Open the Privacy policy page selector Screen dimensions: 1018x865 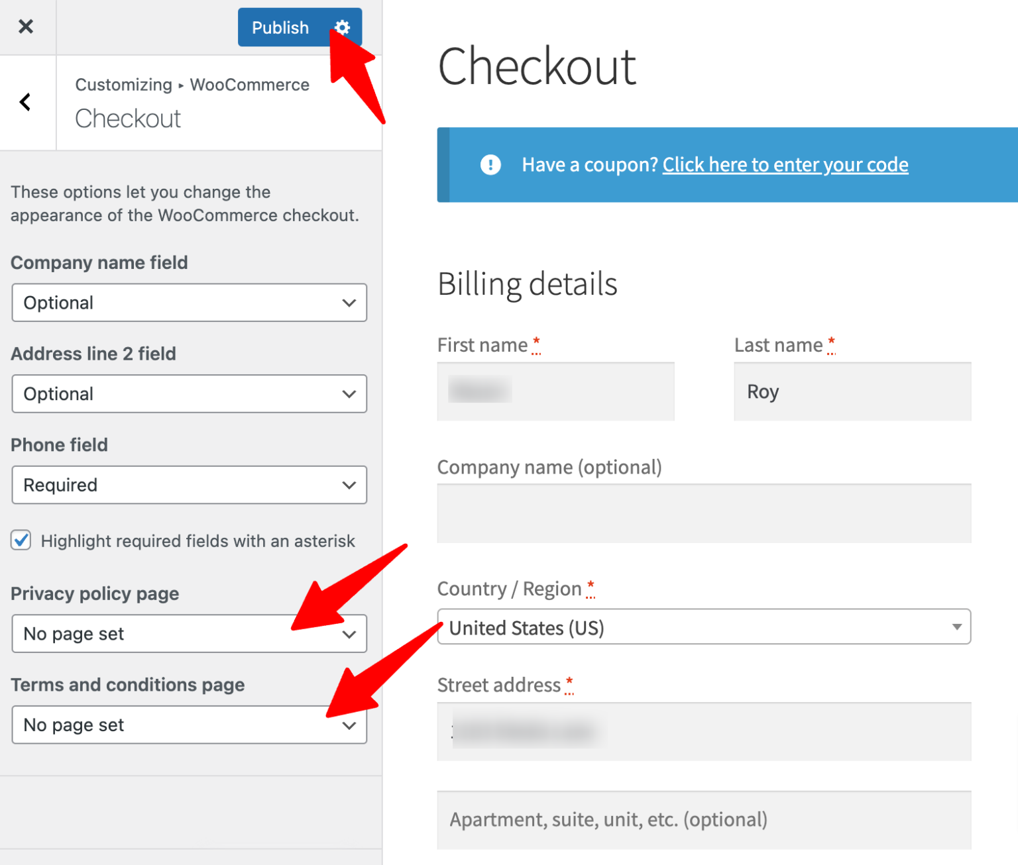click(189, 634)
